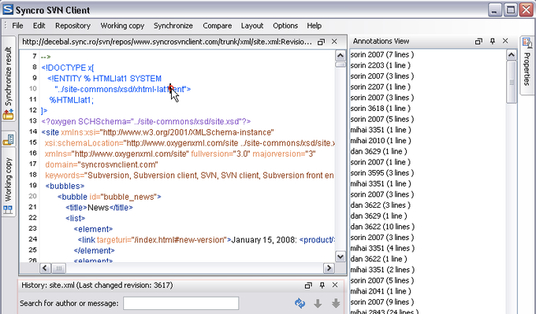This screenshot has width=536, height=314.
Task: Close the Annotations View panel
Action: point(505,41)
